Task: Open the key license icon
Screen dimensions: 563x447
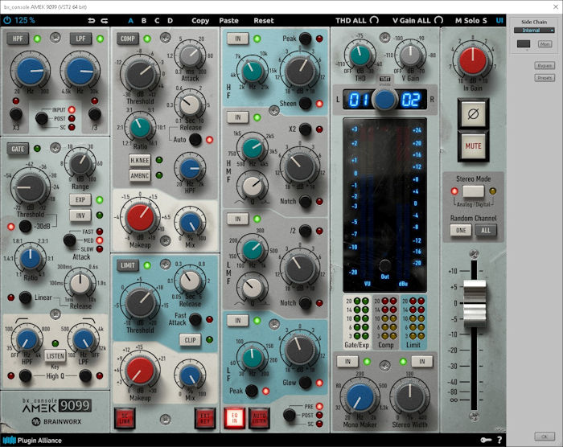Action: (x=486, y=440)
